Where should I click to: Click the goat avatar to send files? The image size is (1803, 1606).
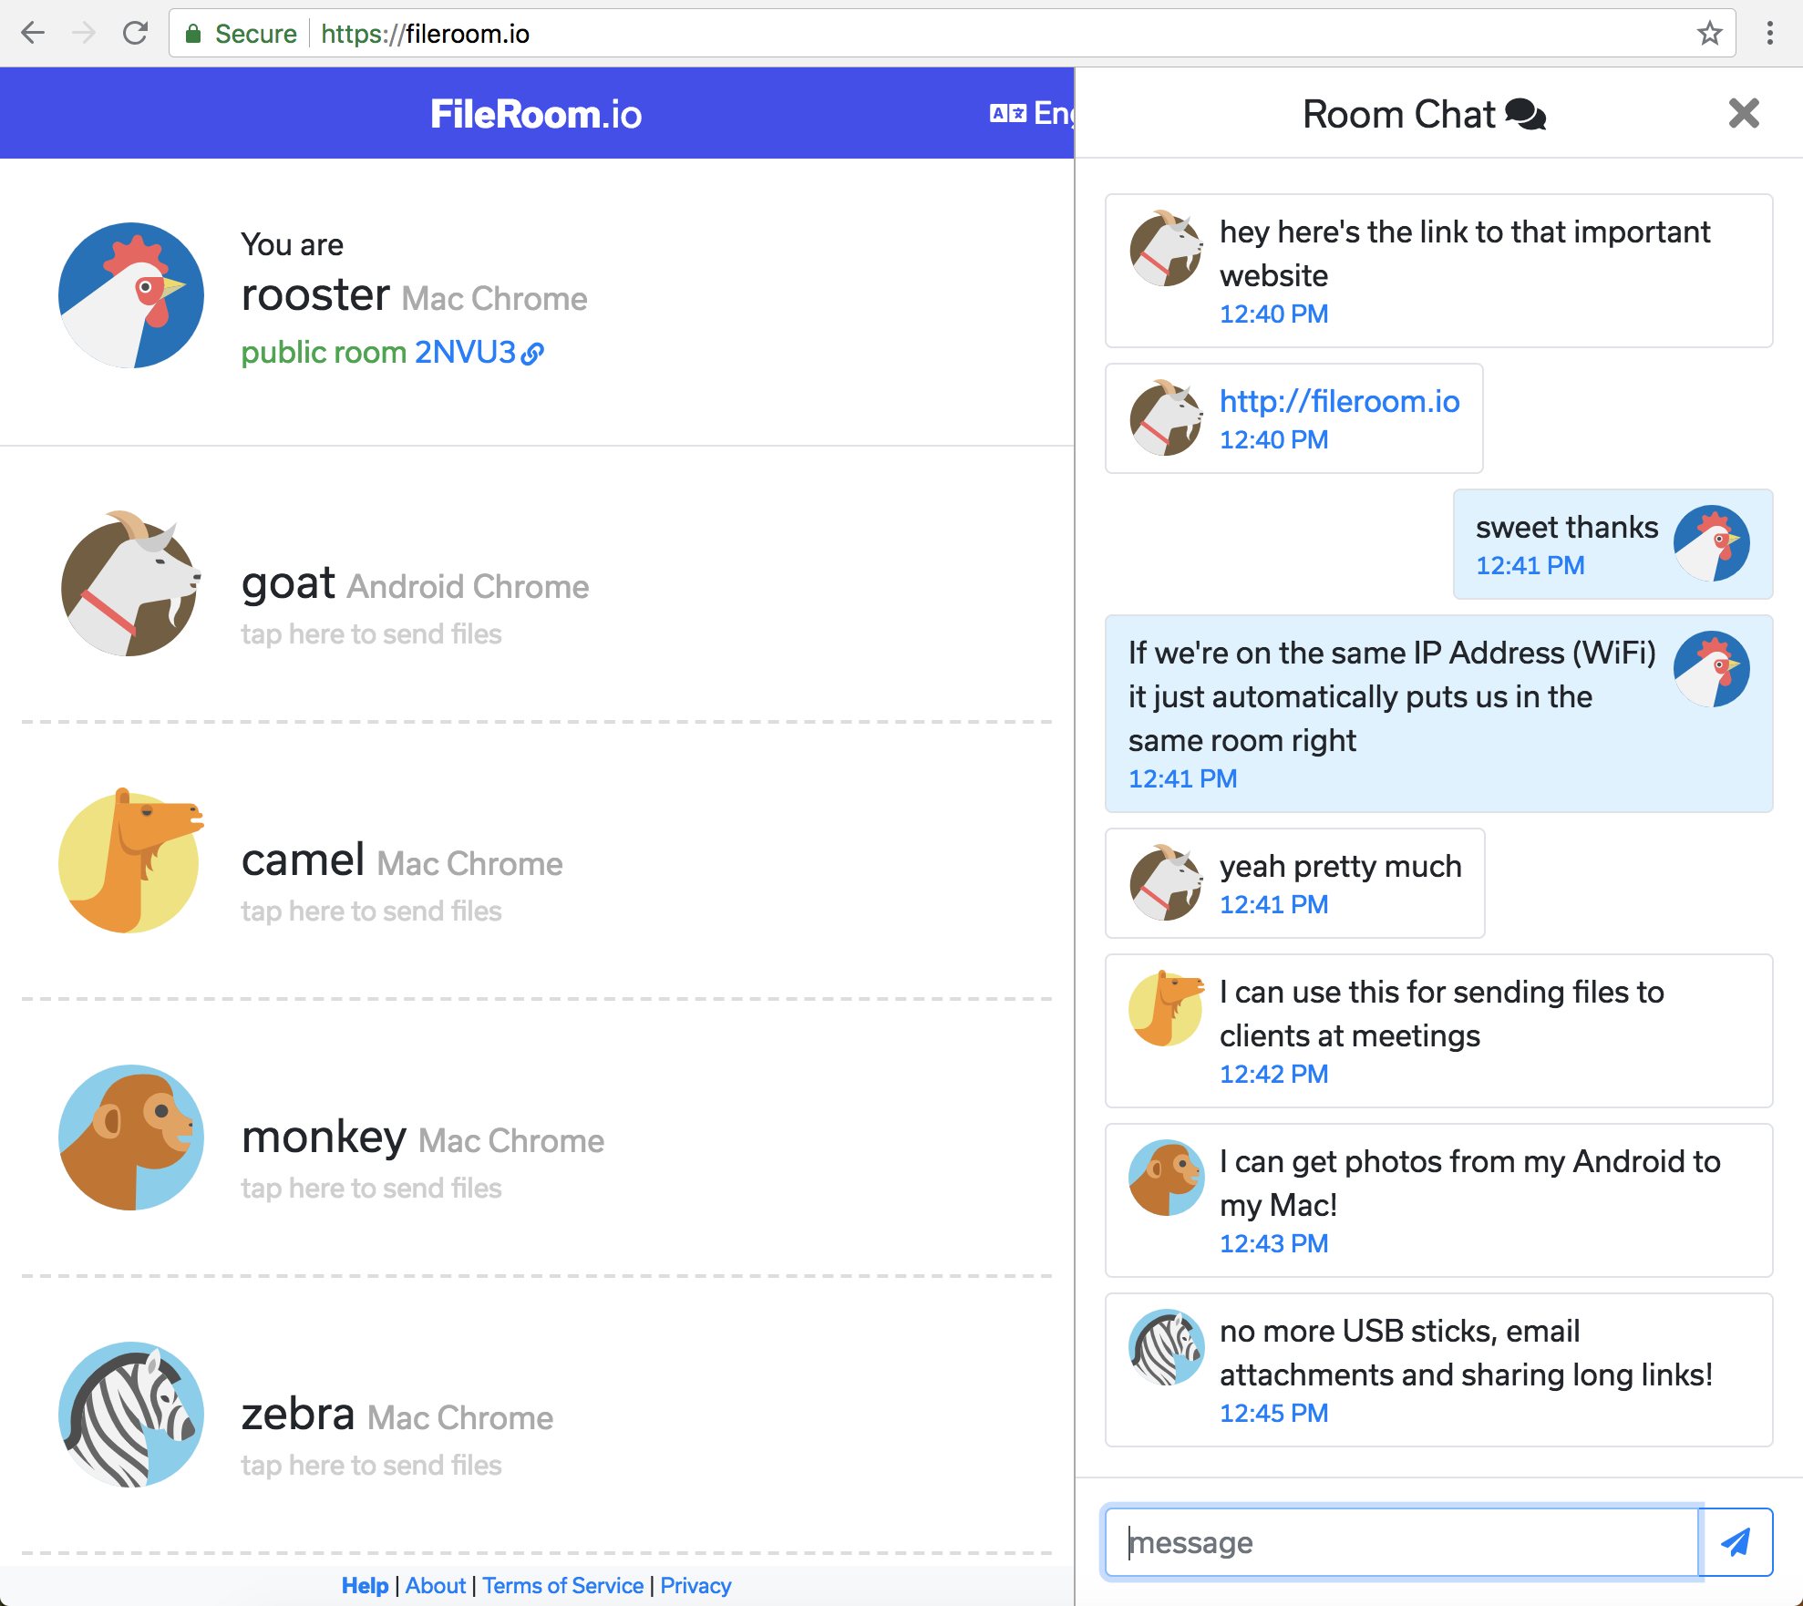coord(130,584)
